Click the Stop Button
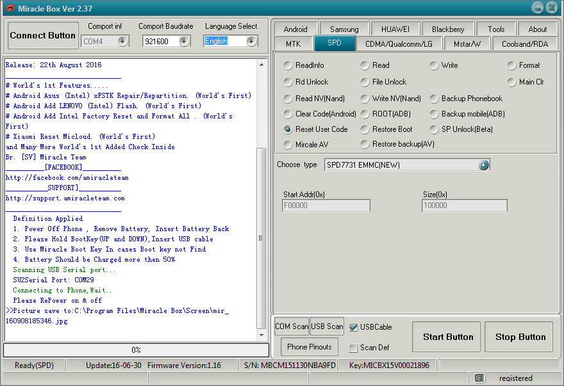 pos(518,337)
